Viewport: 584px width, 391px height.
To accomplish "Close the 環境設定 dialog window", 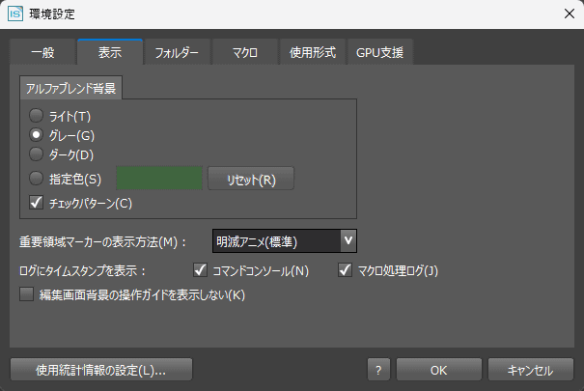I will click(569, 14).
